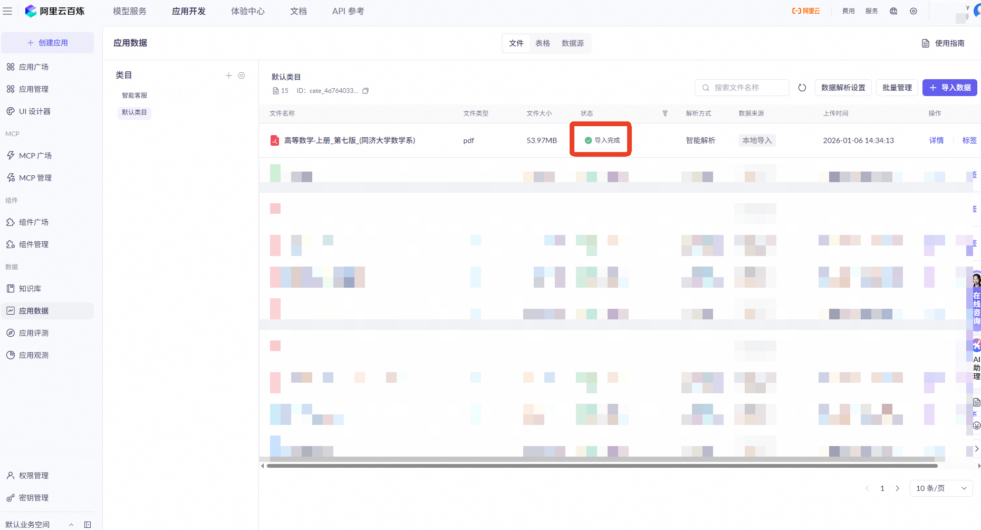
Task: Open 详情 for the 高等数学 file
Action: [937, 140]
